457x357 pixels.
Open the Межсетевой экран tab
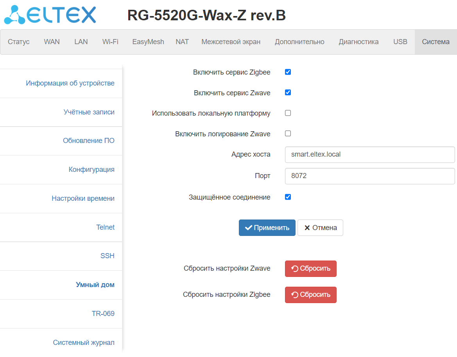(x=231, y=42)
